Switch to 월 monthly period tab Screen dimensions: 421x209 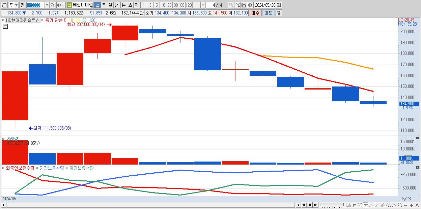point(110,5)
